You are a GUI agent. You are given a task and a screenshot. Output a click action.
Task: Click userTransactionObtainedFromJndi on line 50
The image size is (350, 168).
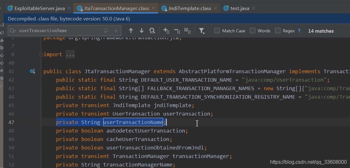pyautogui.click(x=155, y=148)
